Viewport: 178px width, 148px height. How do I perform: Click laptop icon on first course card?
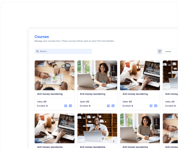[x=70, y=106]
